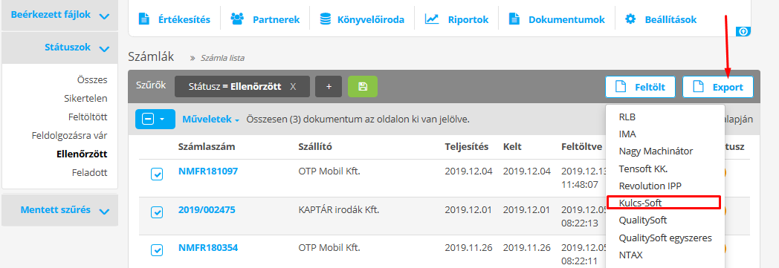The height and width of the screenshot is (268, 779).
Task: Open Riportok chart menu
Action: click(456, 20)
